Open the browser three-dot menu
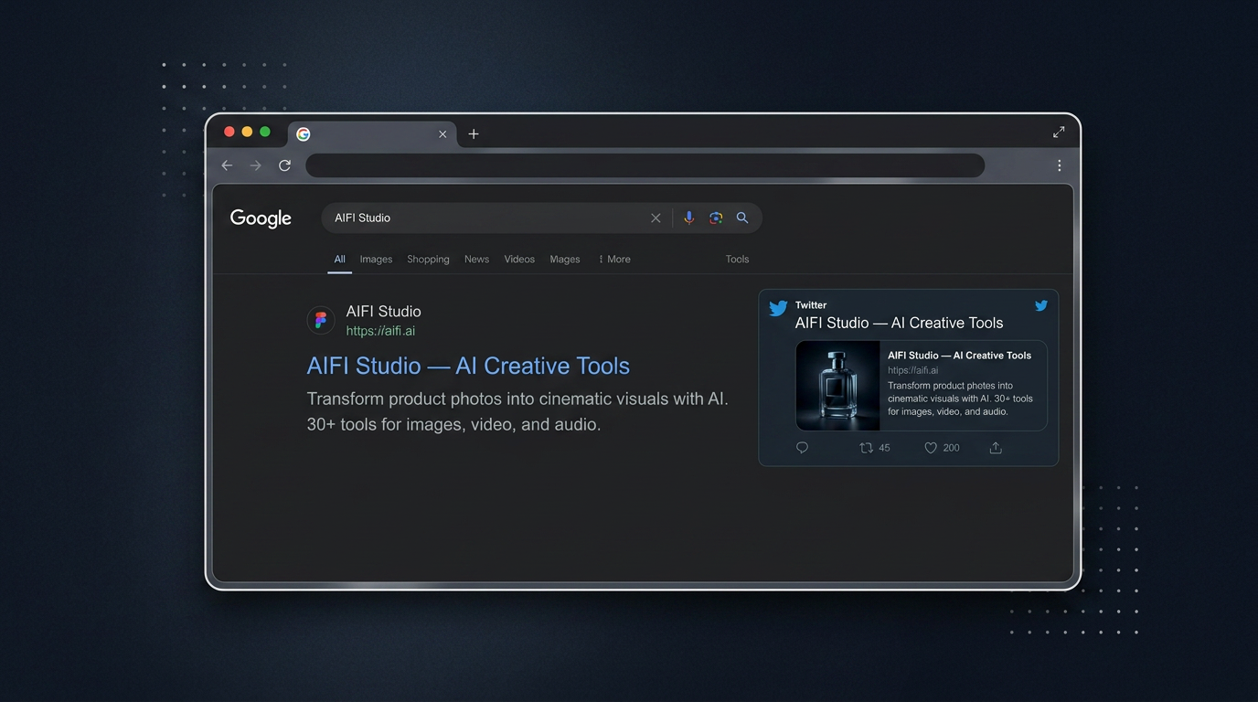1258x702 pixels. tap(1059, 165)
